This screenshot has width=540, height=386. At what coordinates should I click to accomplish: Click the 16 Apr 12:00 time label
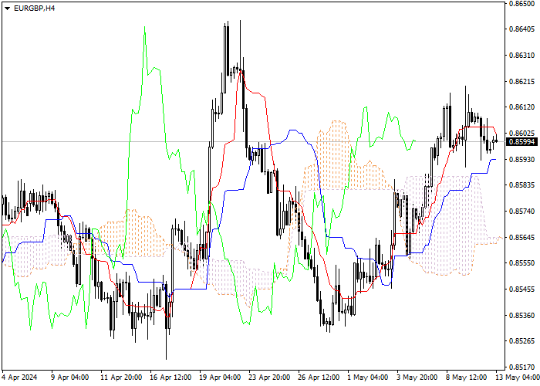coord(170,378)
